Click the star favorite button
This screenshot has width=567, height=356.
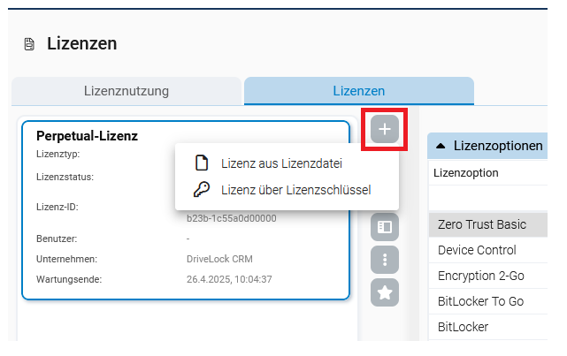pyautogui.click(x=385, y=292)
